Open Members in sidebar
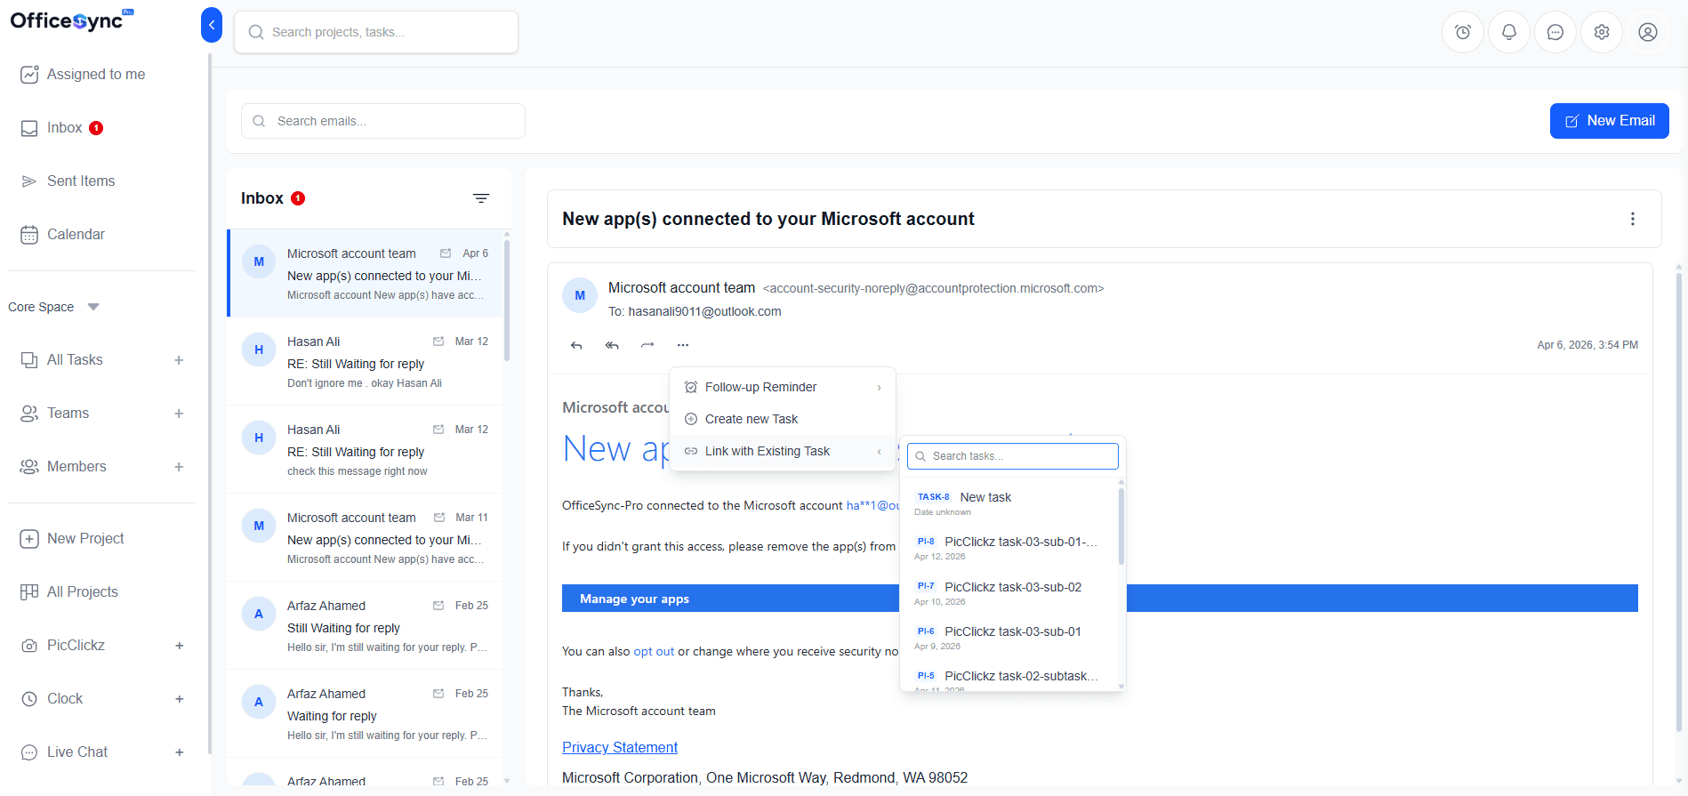The height and width of the screenshot is (796, 1688). click(x=63, y=467)
